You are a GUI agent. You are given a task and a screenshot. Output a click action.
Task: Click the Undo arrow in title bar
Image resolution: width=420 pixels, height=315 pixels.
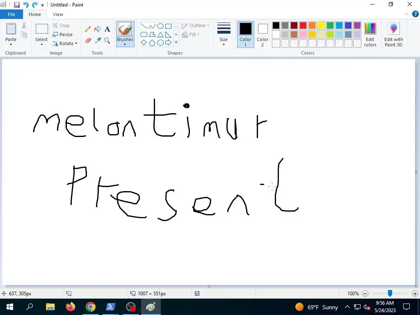pos(26,5)
